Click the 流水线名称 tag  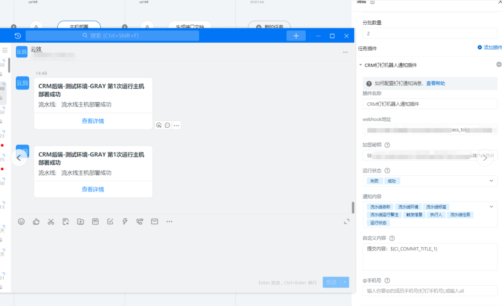[380, 207]
